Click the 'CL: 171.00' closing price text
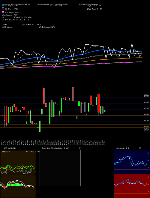The image size is (150, 198). coord(56,5)
